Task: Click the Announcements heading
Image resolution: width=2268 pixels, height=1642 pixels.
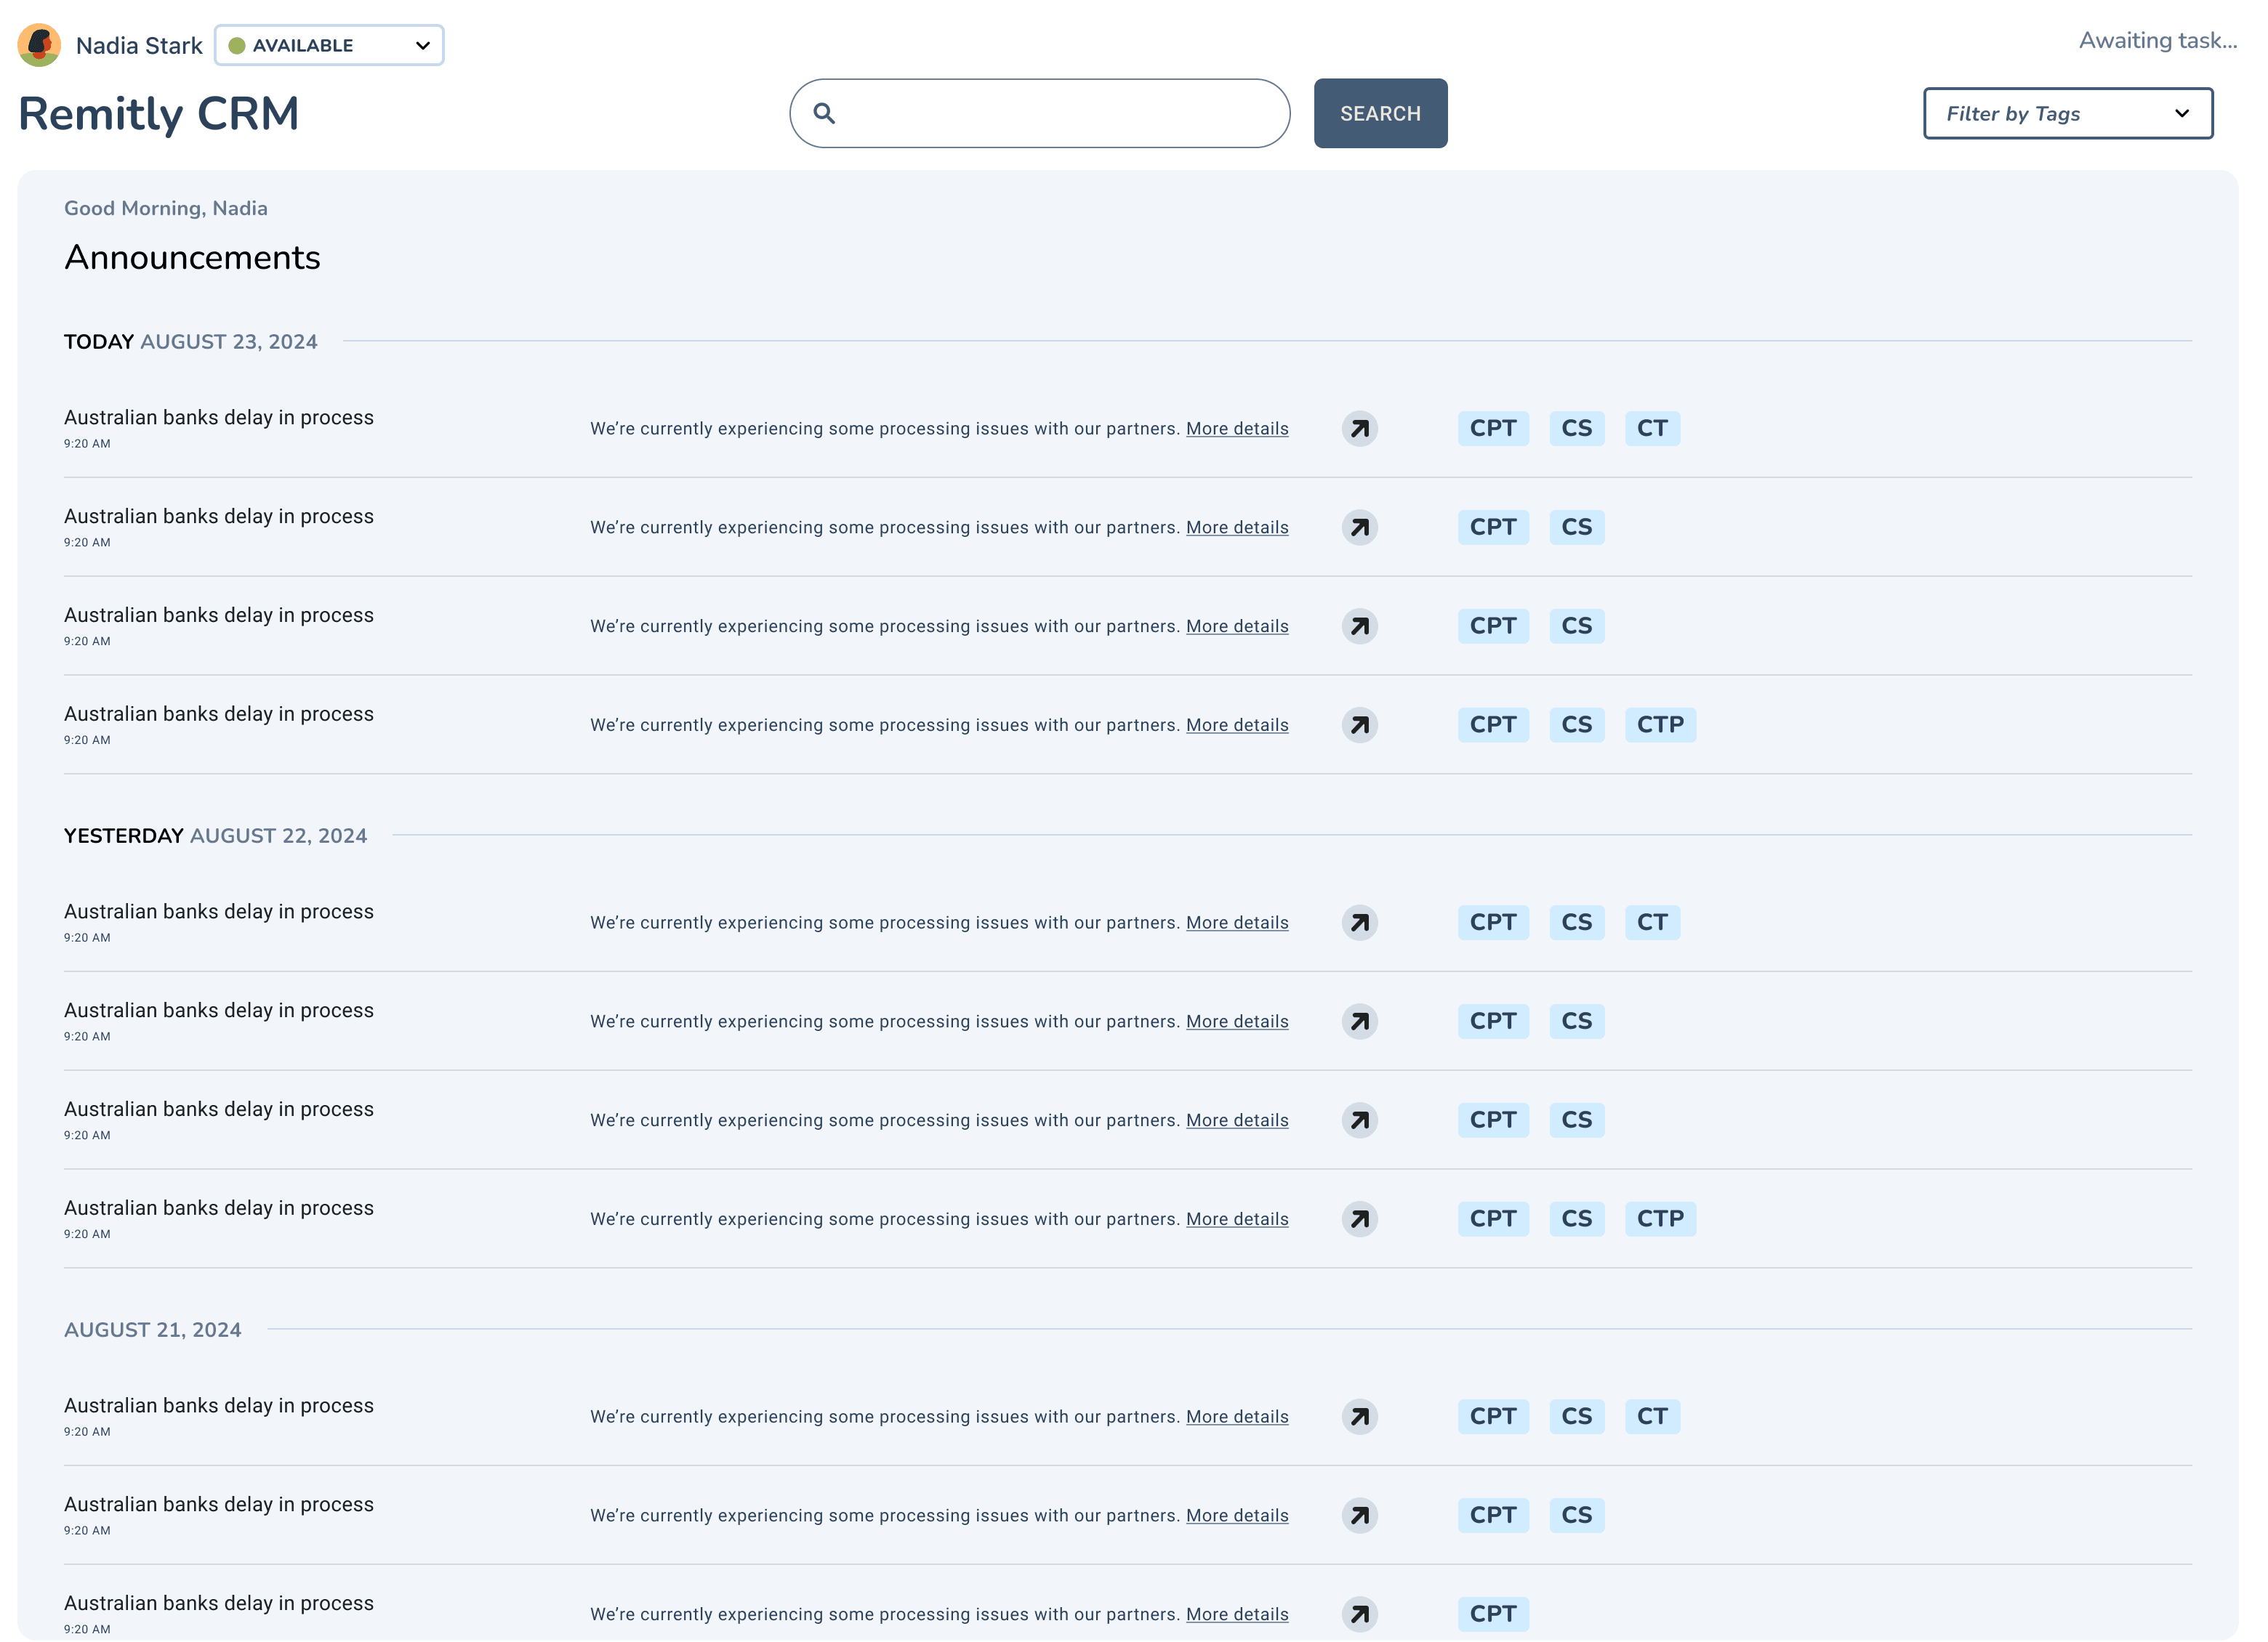Action: point(192,258)
